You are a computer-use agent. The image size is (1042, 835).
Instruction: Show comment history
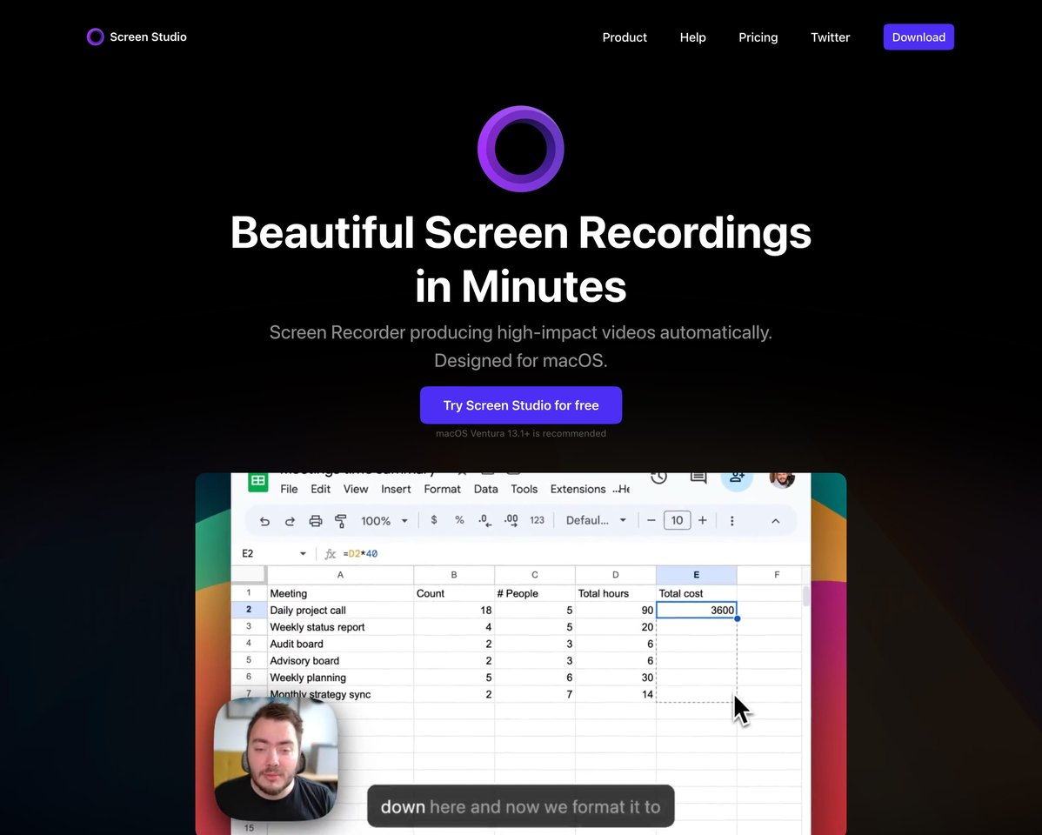698,477
